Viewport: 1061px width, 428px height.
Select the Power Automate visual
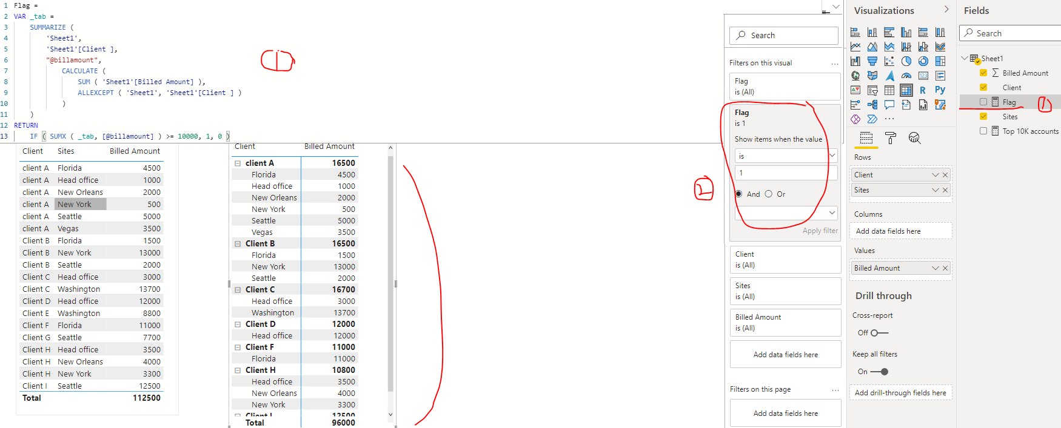point(872,119)
